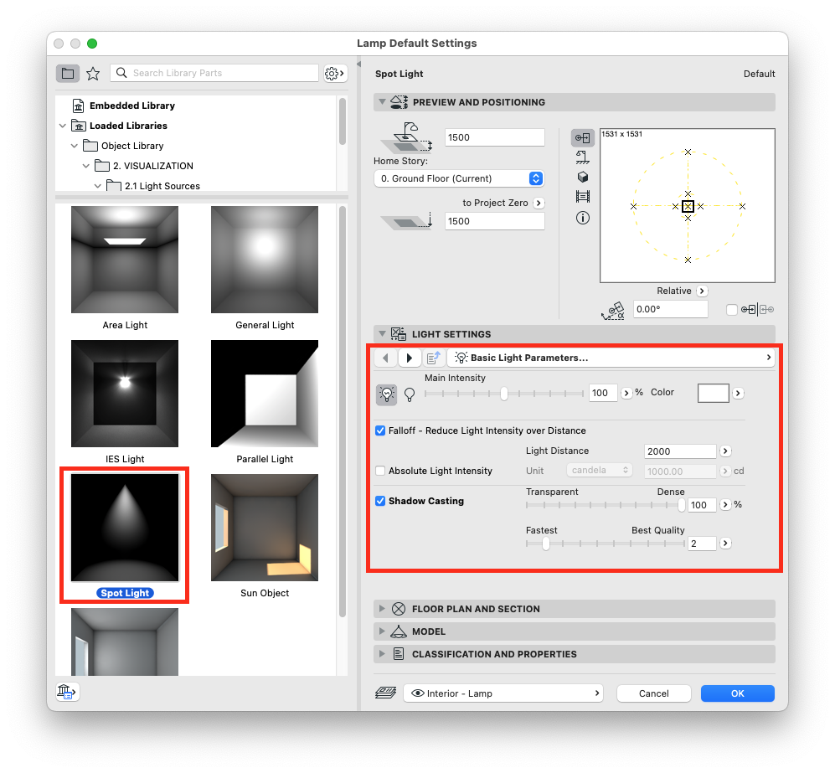Screen dimensions: 835x773
Task: Select Object Library in the tree
Action: click(x=131, y=146)
